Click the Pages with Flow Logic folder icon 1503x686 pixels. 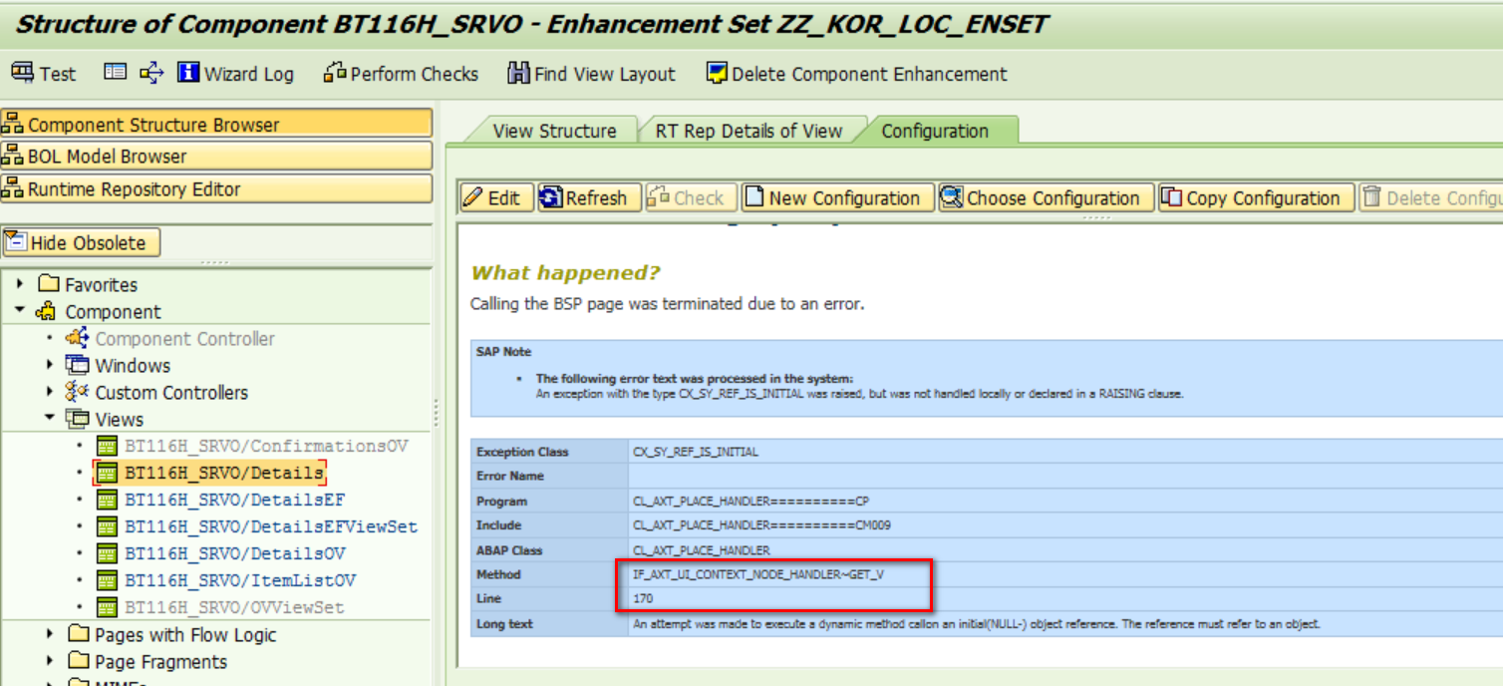[79, 634]
